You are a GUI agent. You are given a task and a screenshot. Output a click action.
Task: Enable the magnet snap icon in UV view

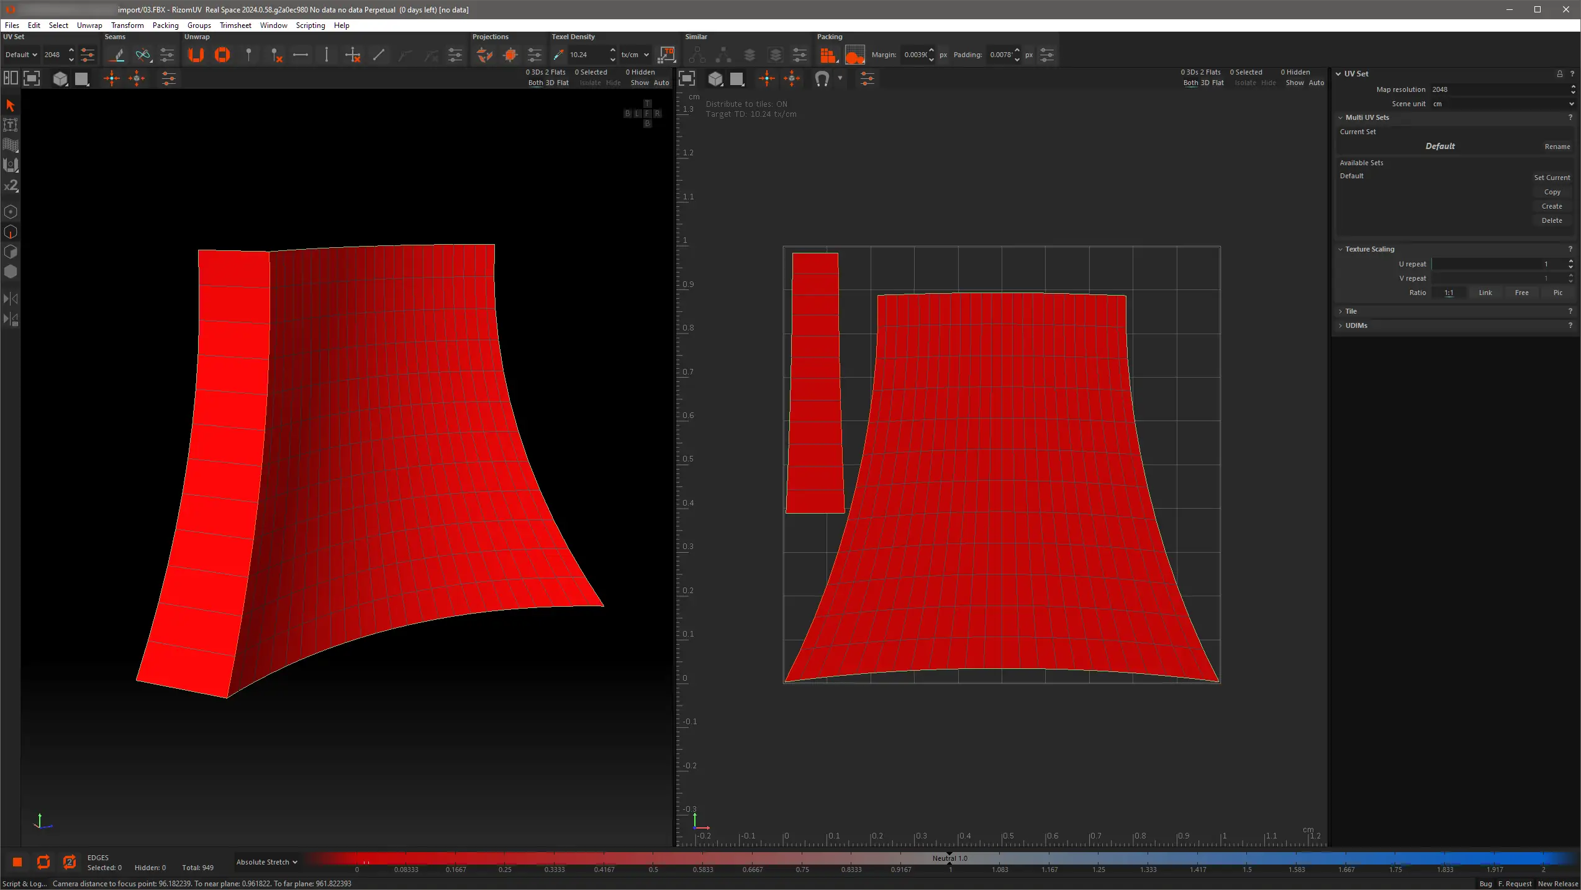tap(822, 78)
